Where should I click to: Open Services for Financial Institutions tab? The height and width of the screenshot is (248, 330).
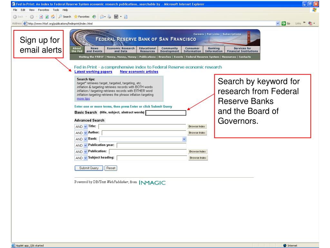click(242, 50)
